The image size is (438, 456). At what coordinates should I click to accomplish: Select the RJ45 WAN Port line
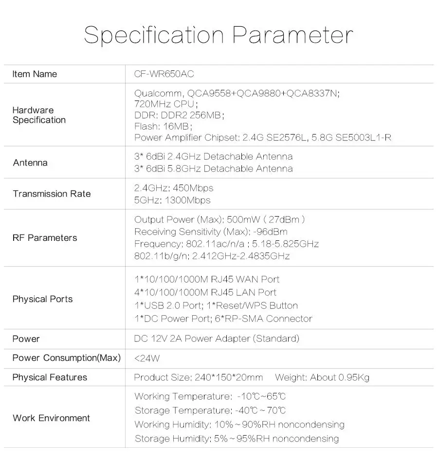coord(207,279)
